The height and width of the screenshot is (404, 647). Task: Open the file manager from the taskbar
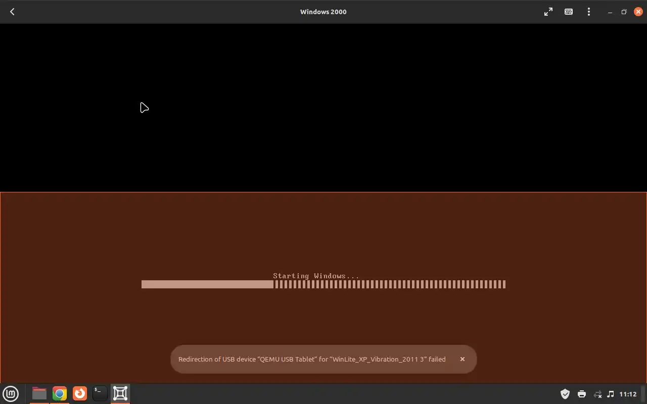point(39,393)
